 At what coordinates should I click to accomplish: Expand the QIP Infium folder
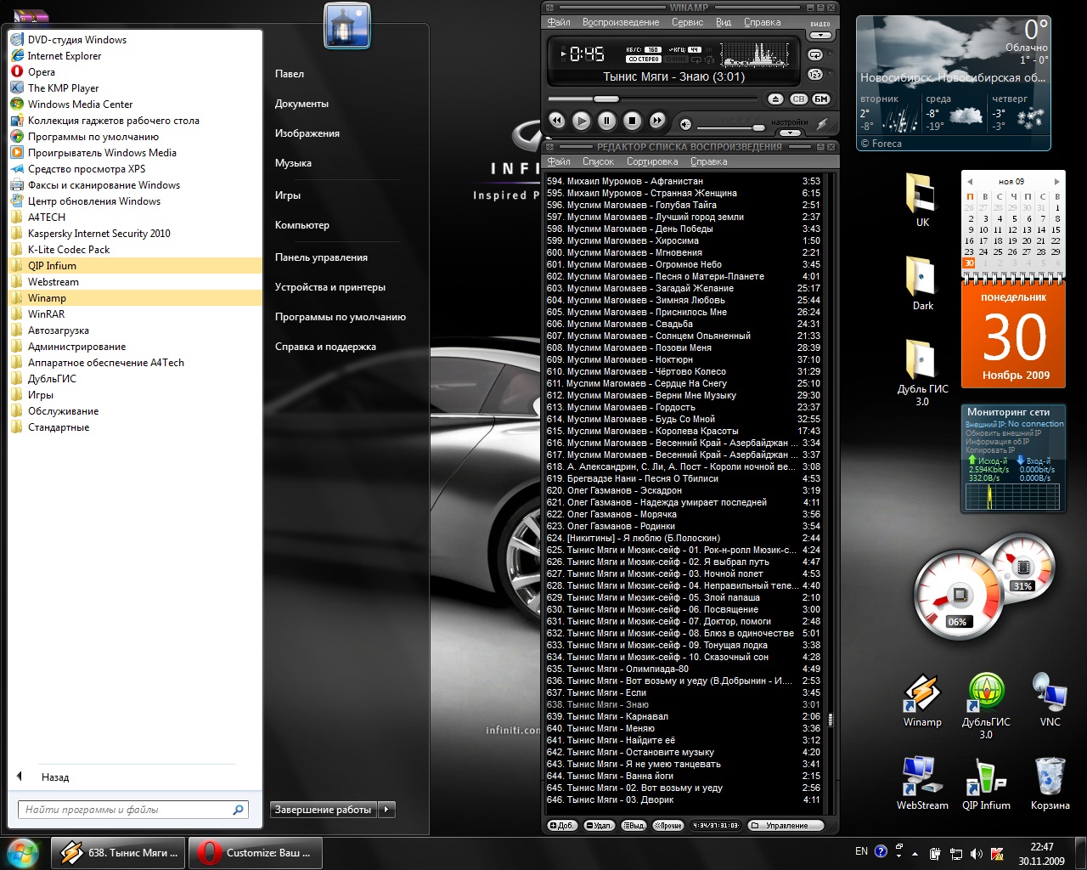pos(135,266)
